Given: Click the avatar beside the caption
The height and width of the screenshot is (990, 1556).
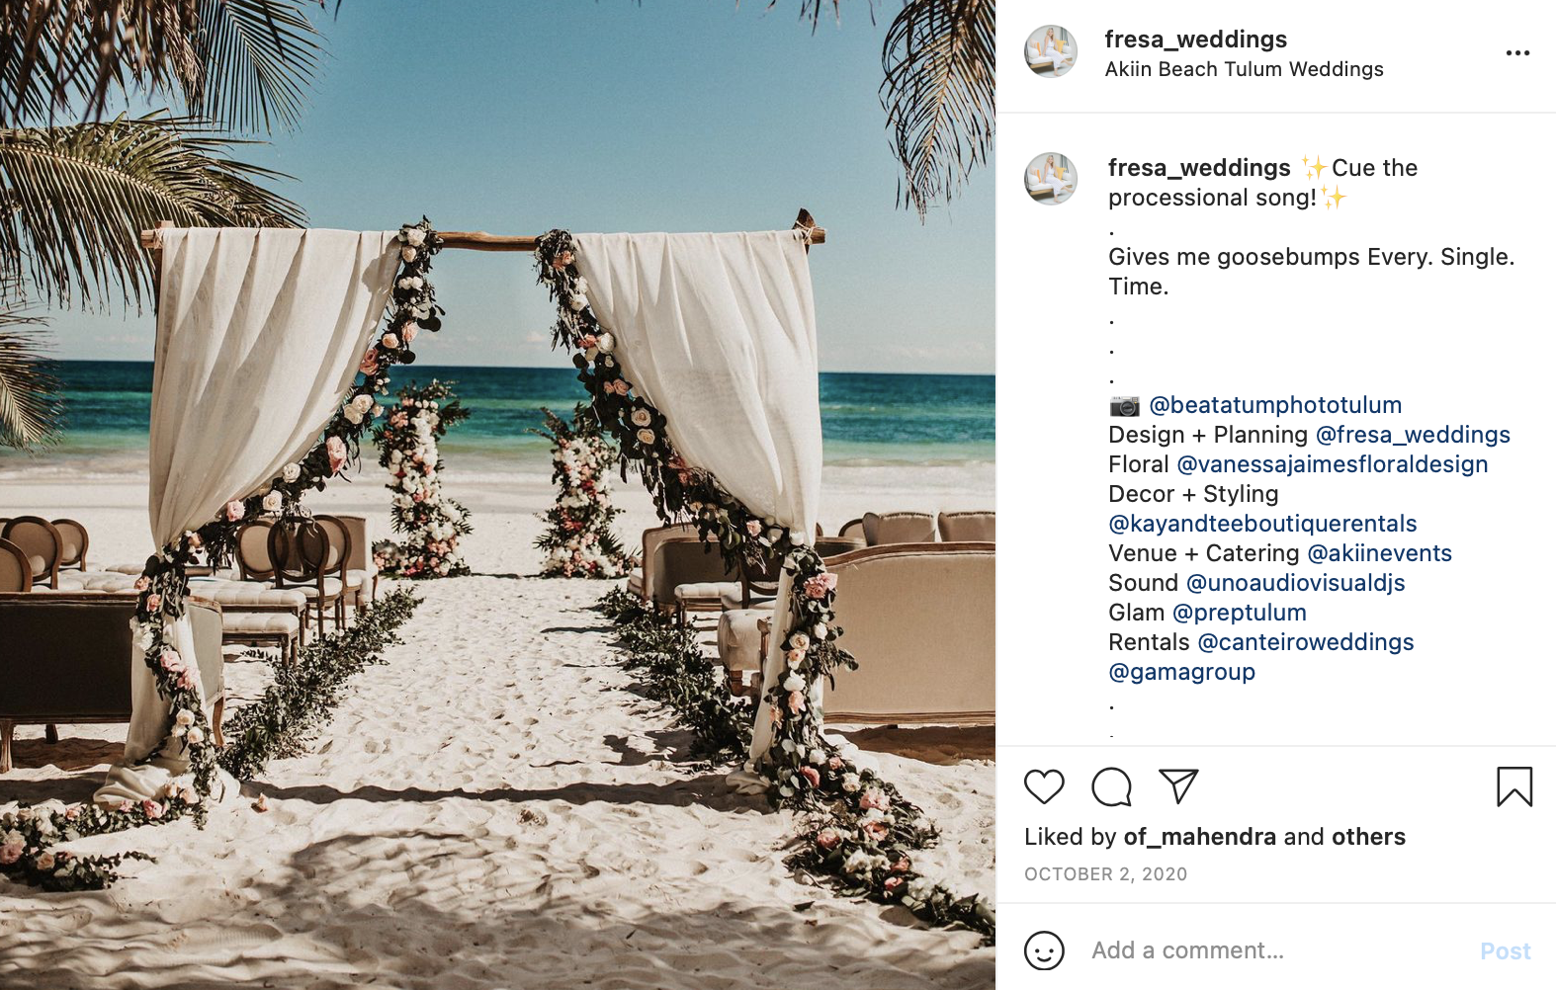Looking at the screenshot, I should point(1051,179).
